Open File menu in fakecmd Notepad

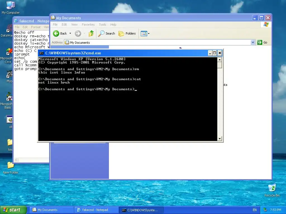17,27
